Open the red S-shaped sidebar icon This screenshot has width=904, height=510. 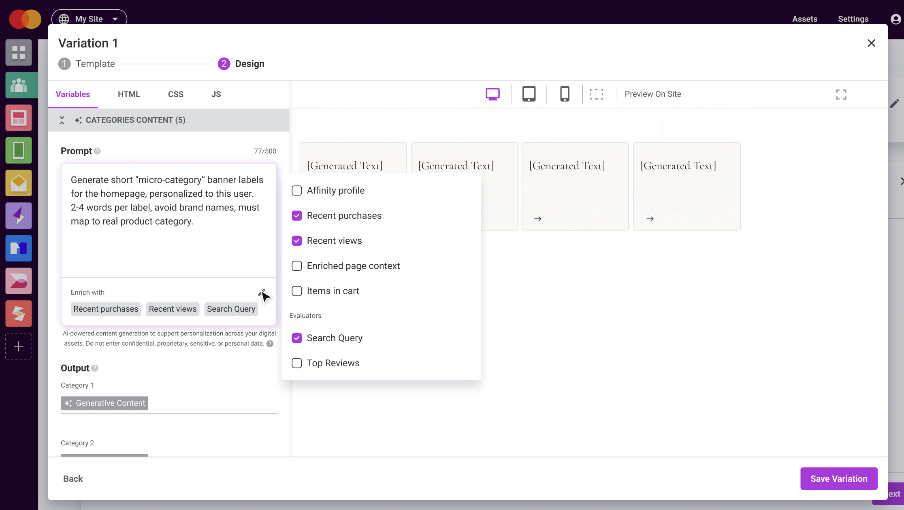pyautogui.click(x=19, y=313)
